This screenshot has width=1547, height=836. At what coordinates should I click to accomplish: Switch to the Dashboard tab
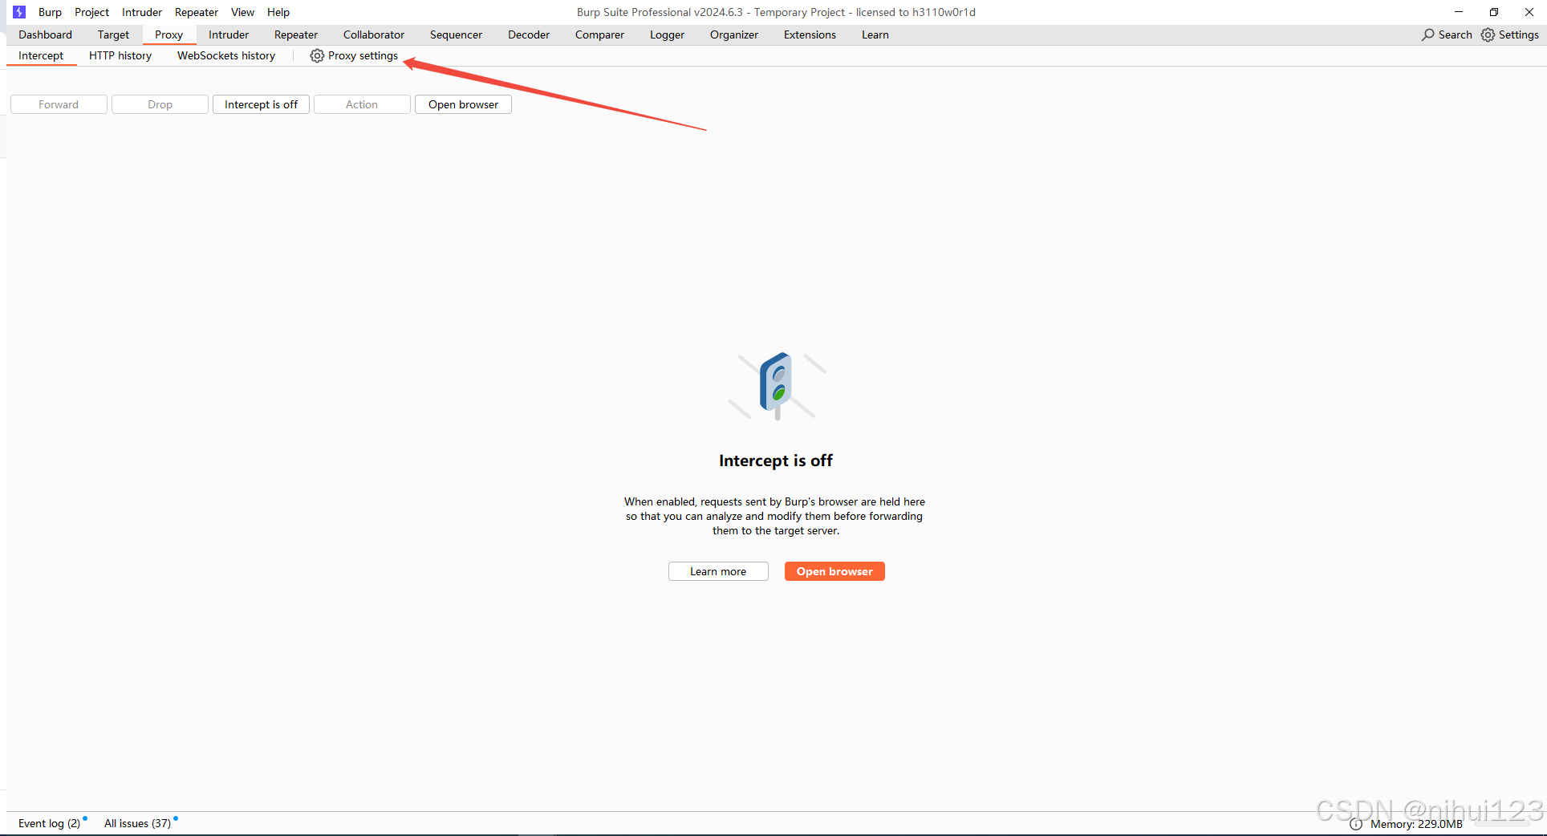(x=45, y=34)
